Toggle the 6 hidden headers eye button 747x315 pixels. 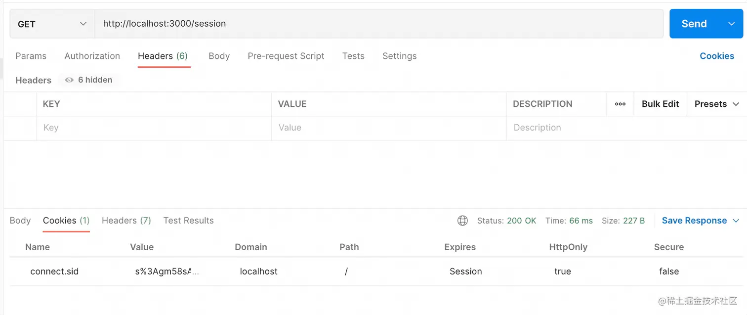coord(89,80)
